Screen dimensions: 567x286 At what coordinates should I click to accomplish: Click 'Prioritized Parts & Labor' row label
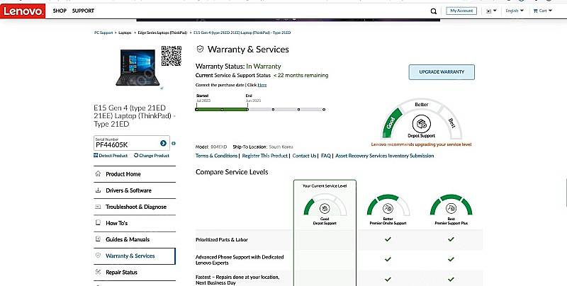pos(222,240)
